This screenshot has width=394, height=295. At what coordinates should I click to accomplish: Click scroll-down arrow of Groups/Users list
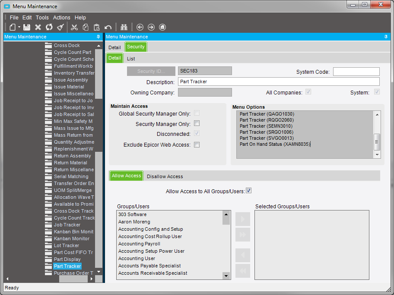click(x=226, y=276)
